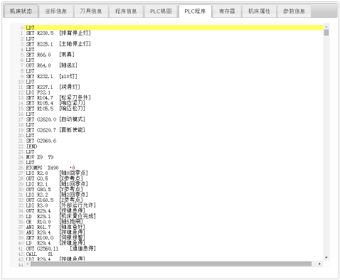Go to the 程序信息 tab
The image size is (340, 280).
click(x=126, y=11)
